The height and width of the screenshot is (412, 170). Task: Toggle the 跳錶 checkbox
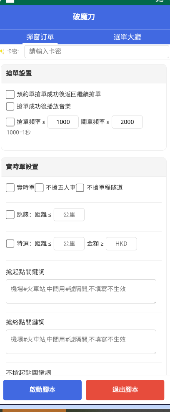coord(10,215)
